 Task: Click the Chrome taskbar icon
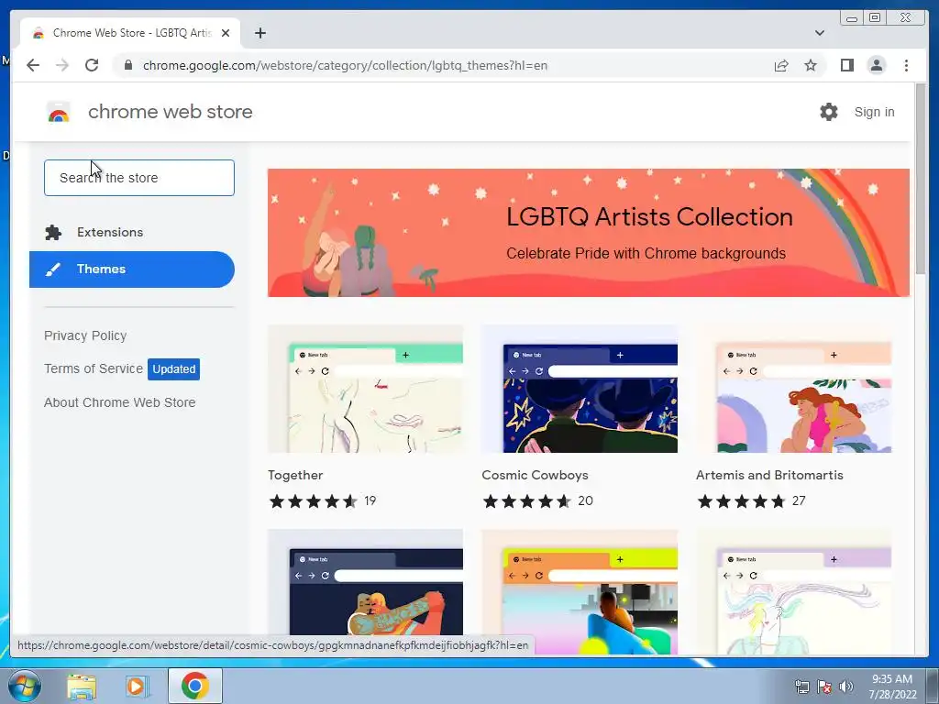(x=194, y=686)
